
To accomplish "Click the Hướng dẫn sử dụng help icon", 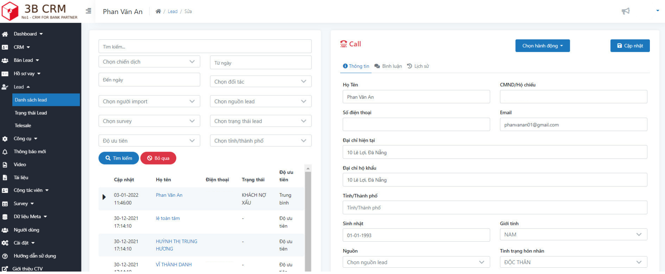I will pyautogui.click(x=5, y=256).
